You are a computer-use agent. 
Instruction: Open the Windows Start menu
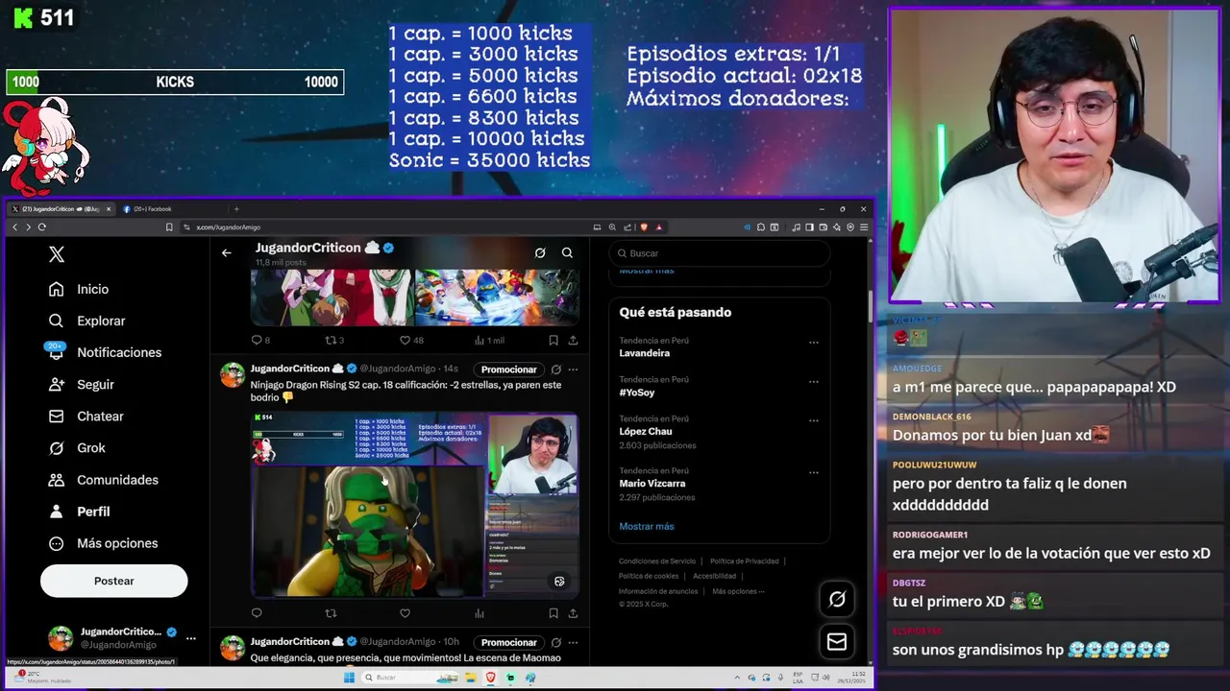point(349,678)
